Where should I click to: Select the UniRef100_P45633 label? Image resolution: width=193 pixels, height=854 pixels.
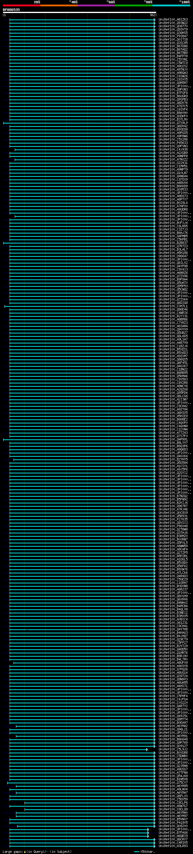tap(173, 143)
